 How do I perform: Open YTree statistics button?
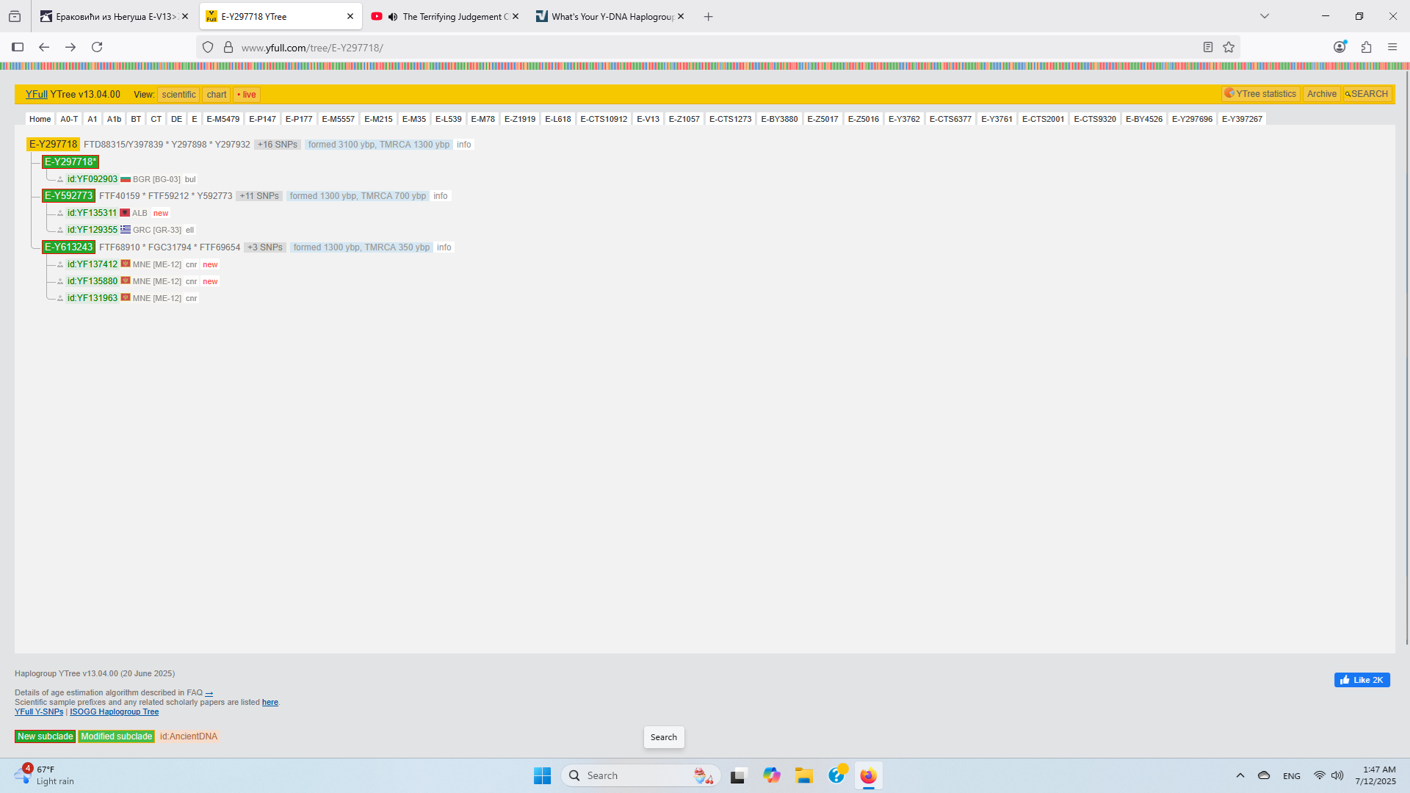pyautogui.click(x=1260, y=94)
